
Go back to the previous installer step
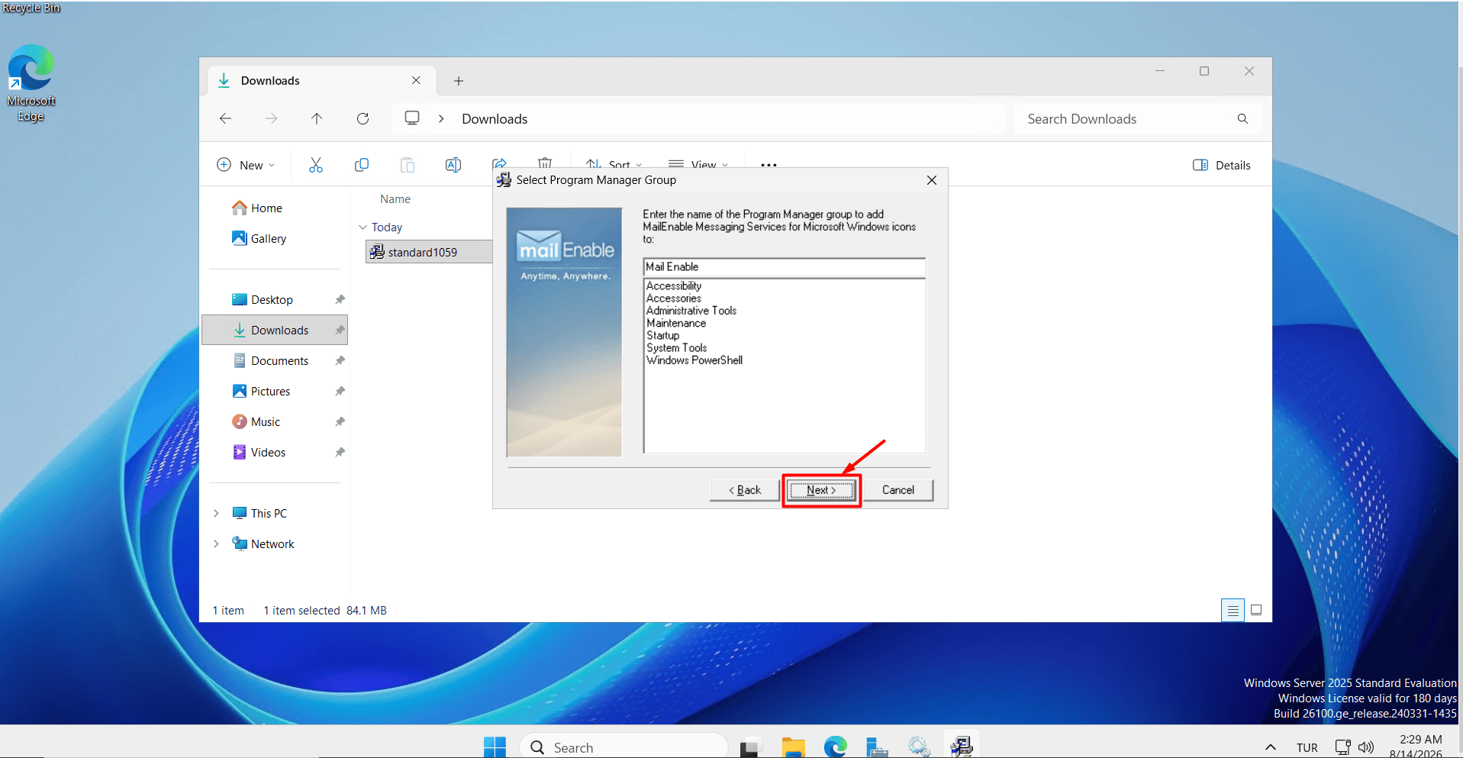pyautogui.click(x=745, y=490)
